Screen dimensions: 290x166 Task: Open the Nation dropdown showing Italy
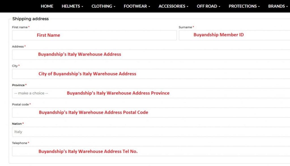click(151, 132)
